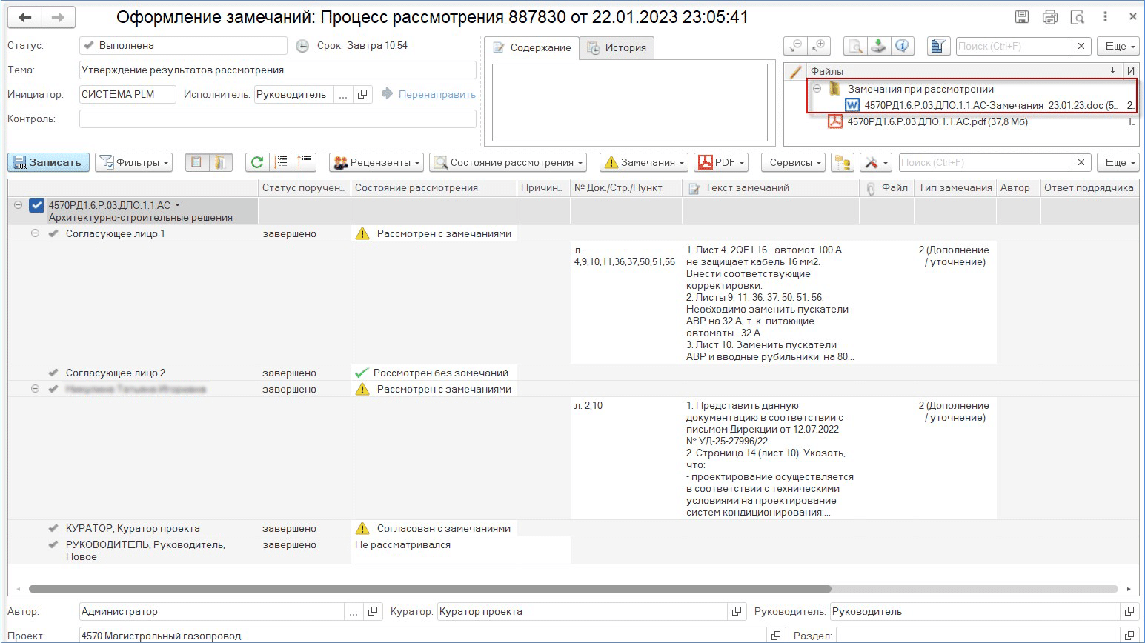The image size is (1145, 643).
Task: Open the Сервисы dropdown
Action: (795, 162)
